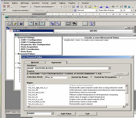Click the connected-boxes icon in EDICmobil toolbar
This screenshot has width=136, height=118.
click(x=58, y=24)
